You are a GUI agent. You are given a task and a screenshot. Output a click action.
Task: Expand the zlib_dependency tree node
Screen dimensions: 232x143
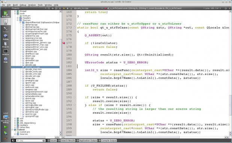15,123
